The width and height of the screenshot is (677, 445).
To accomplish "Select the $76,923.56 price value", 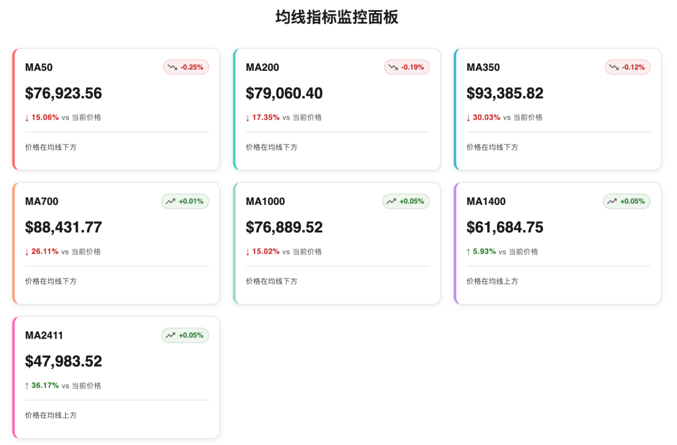I will pos(63,93).
